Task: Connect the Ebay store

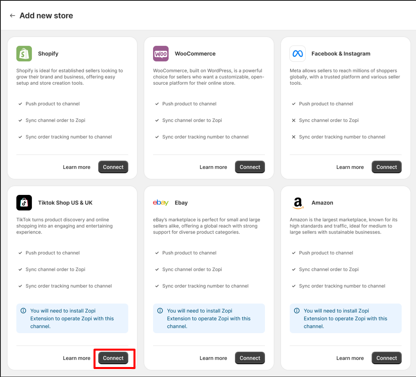Action: click(250, 358)
